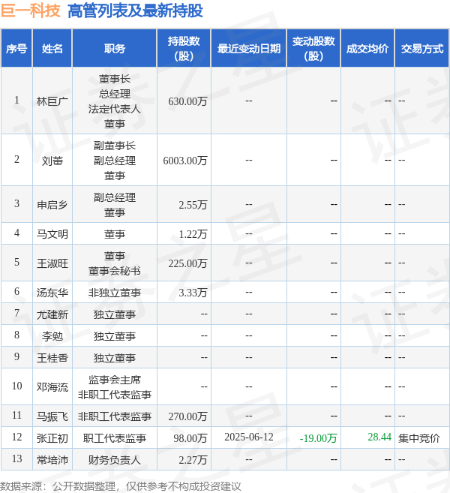Image resolution: width=450 pixels, height=493 pixels.
Task: Click the 财务负责人 position cell
Action: pyautogui.click(x=115, y=460)
